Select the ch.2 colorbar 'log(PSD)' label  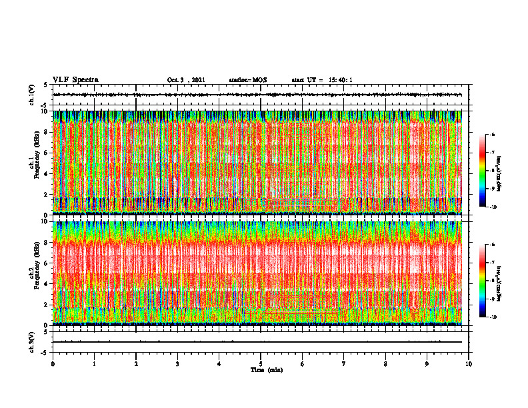tap(499, 283)
